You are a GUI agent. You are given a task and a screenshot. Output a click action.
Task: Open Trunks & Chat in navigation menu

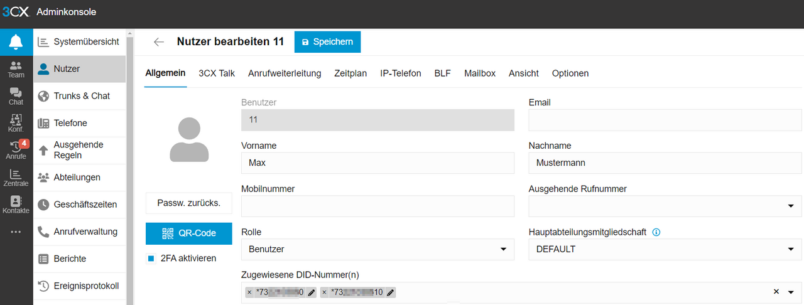82,96
